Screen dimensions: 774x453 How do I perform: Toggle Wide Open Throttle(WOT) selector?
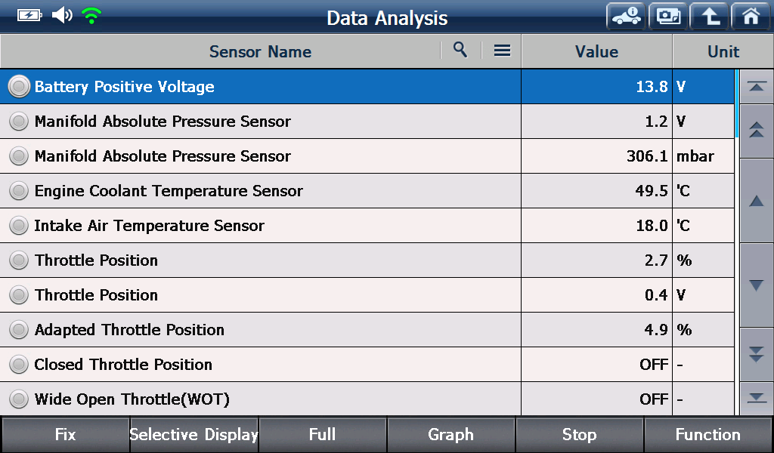point(19,399)
